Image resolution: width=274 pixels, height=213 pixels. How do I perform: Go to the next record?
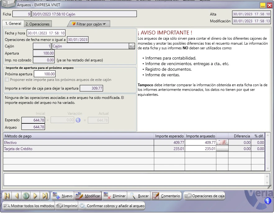pos(35,196)
